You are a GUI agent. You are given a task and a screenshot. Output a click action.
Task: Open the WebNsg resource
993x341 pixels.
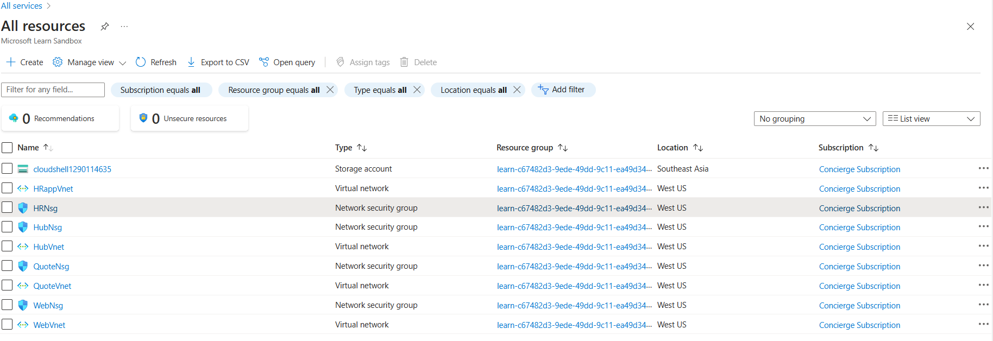pyautogui.click(x=48, y=306)
